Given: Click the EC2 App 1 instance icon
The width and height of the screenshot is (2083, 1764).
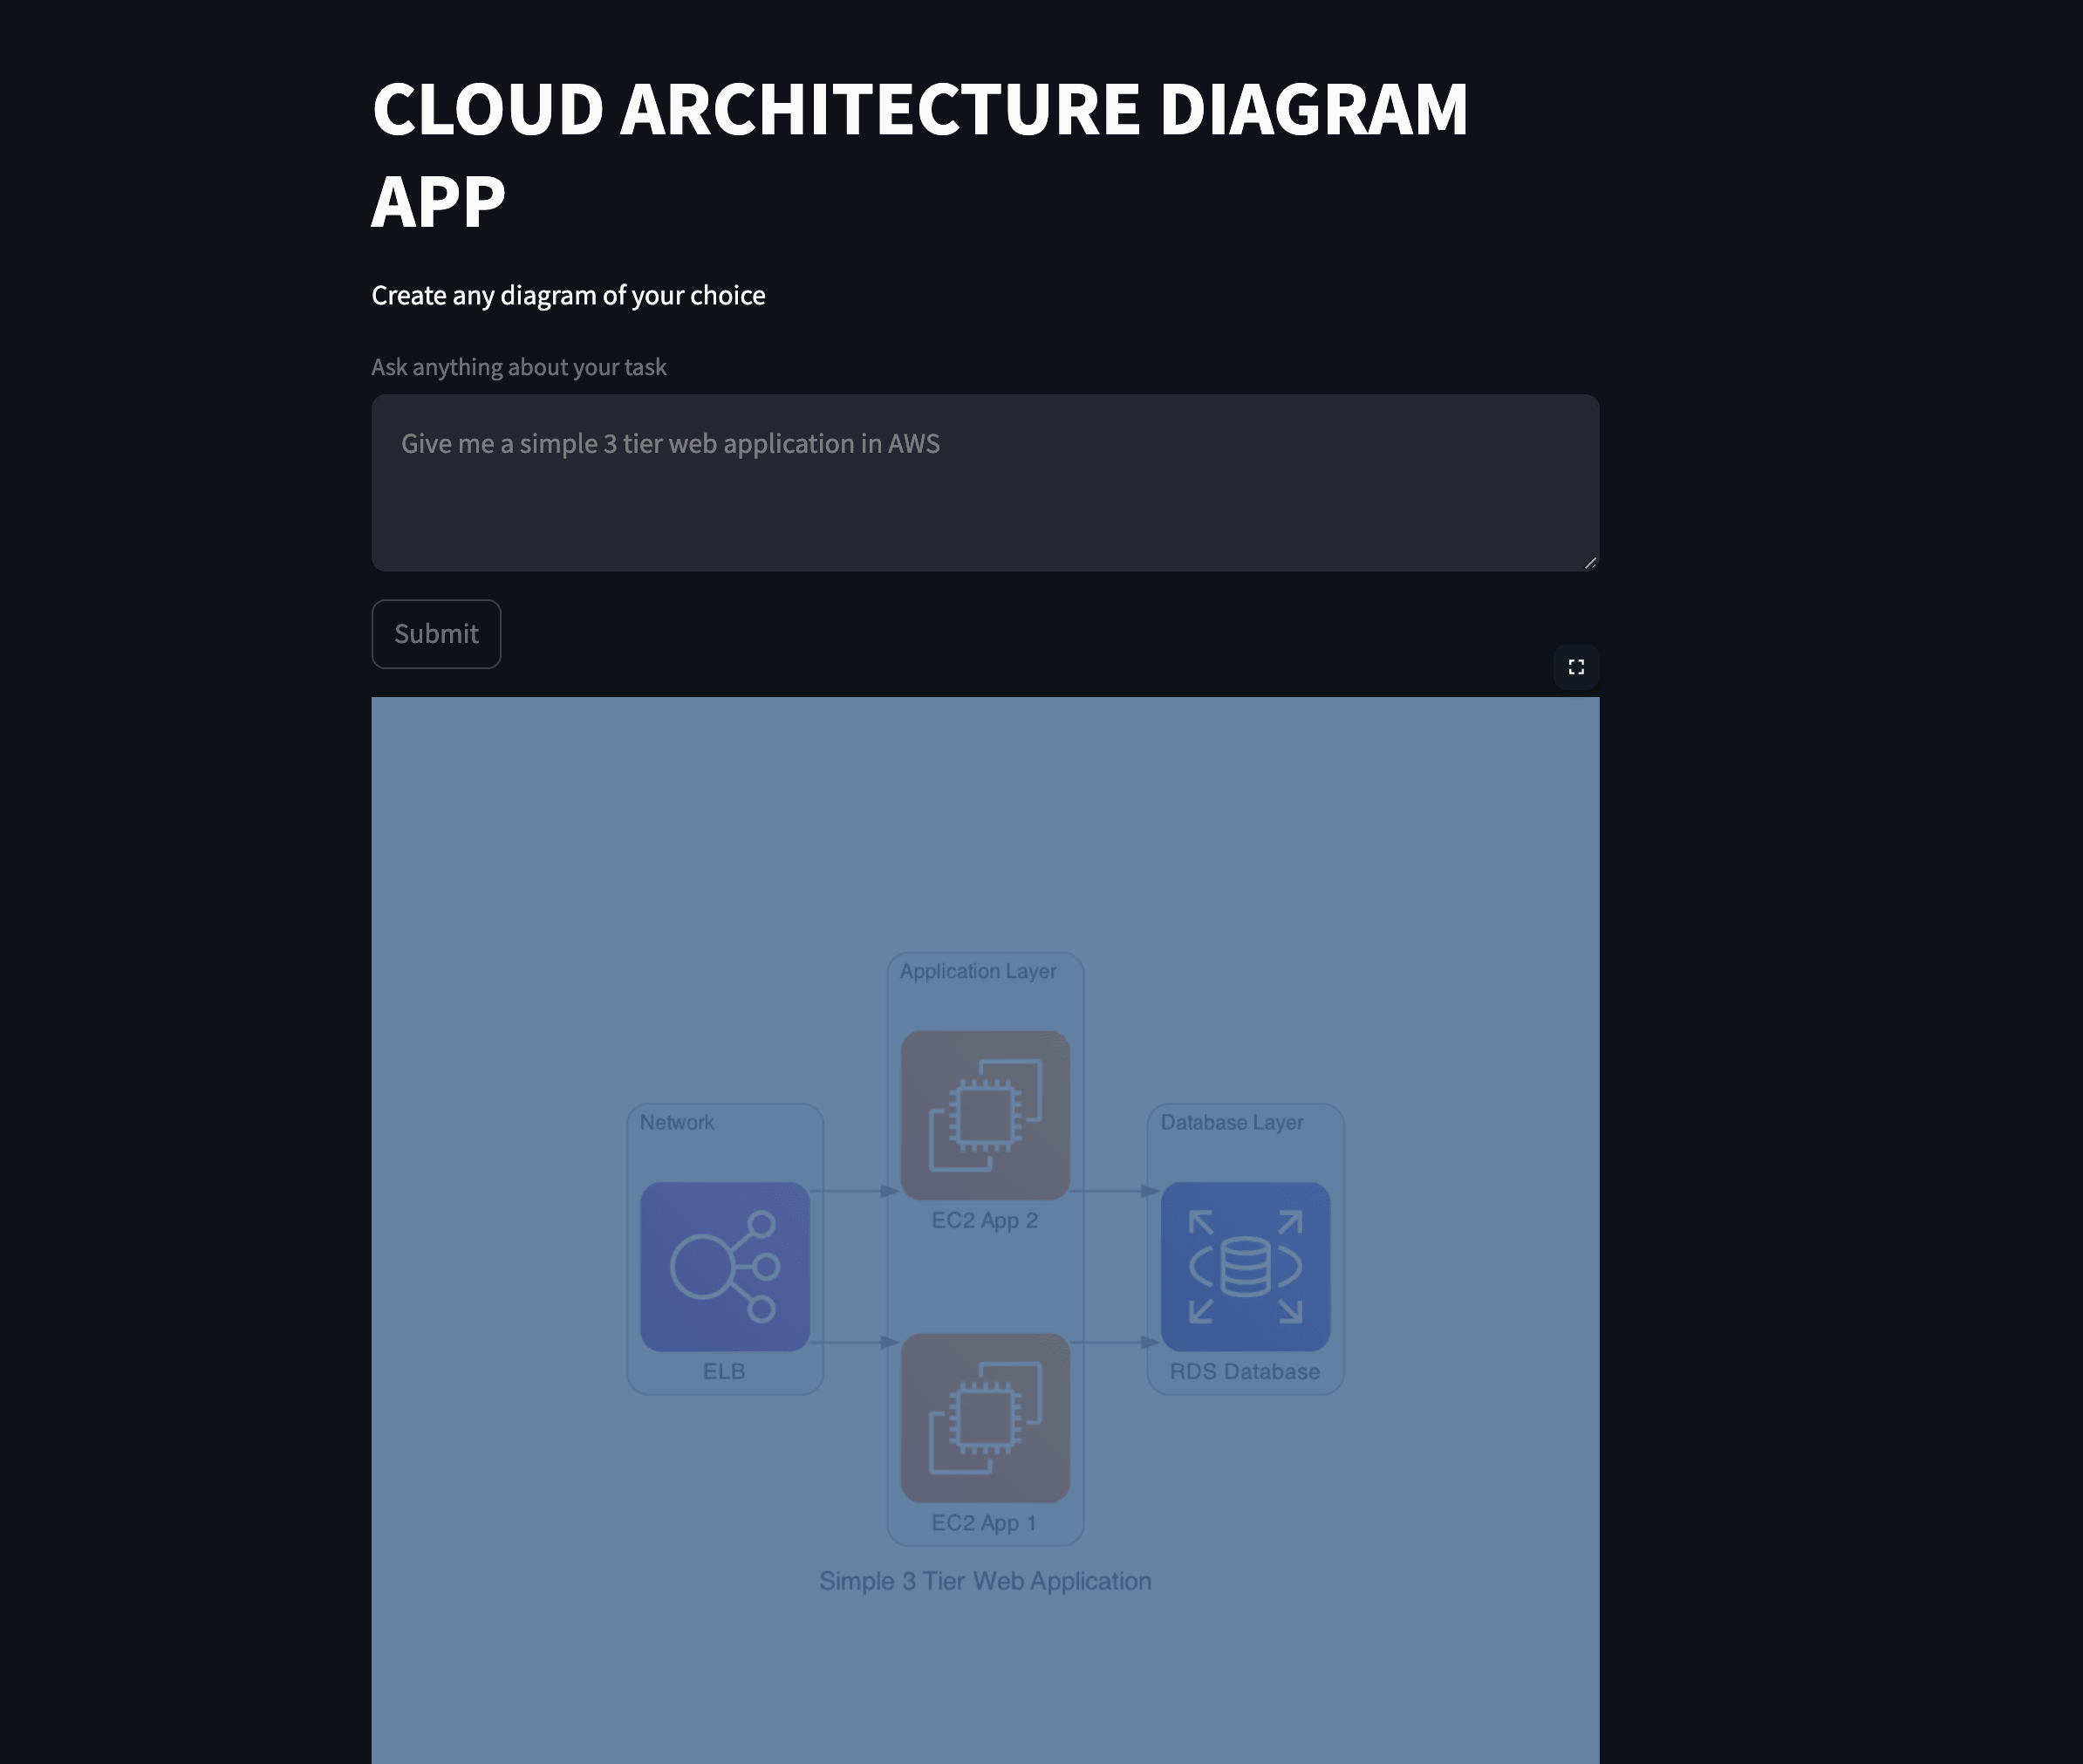Looking at the screenshot, I should [x=985, y=1417].
